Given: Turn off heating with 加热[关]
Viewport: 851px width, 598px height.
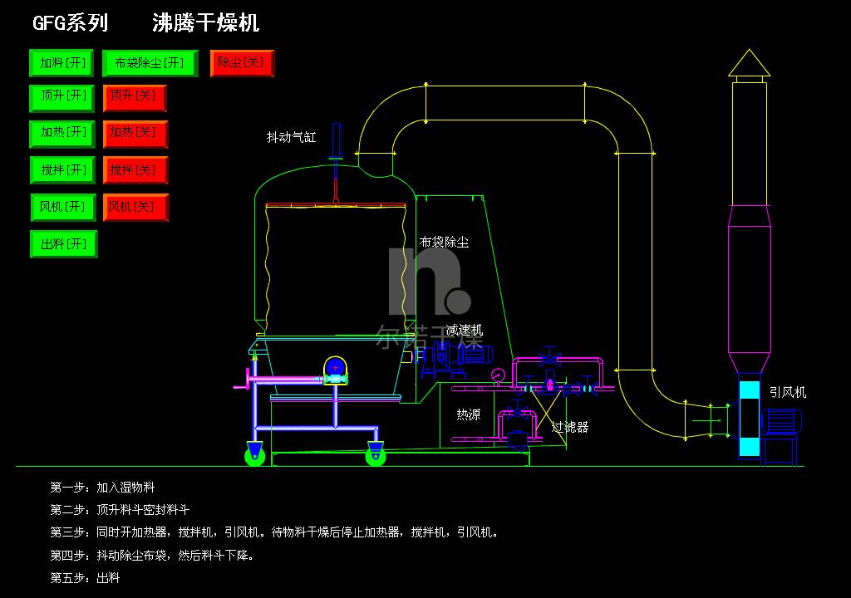Looking at the screenshot, I should pos(135,134).
